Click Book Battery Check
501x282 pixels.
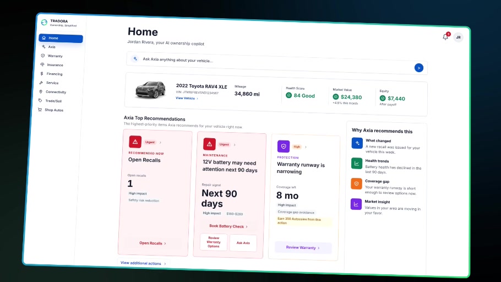[x=228, y=226]
